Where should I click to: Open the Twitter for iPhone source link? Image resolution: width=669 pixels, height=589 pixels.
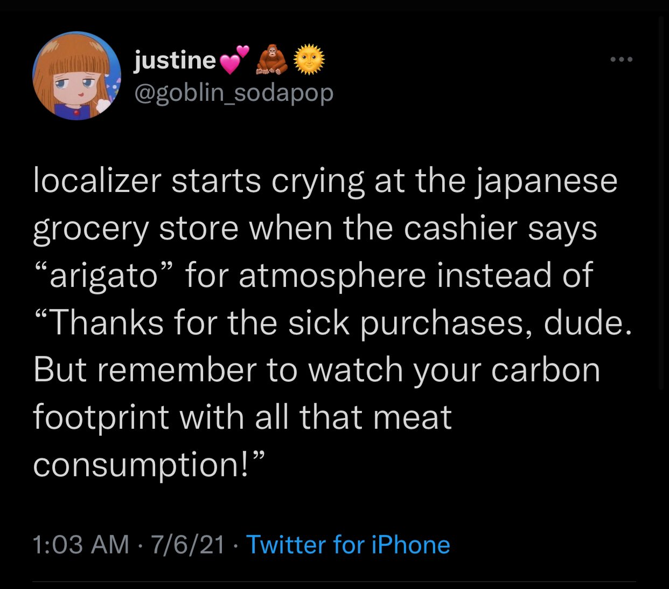click(347, 544)
